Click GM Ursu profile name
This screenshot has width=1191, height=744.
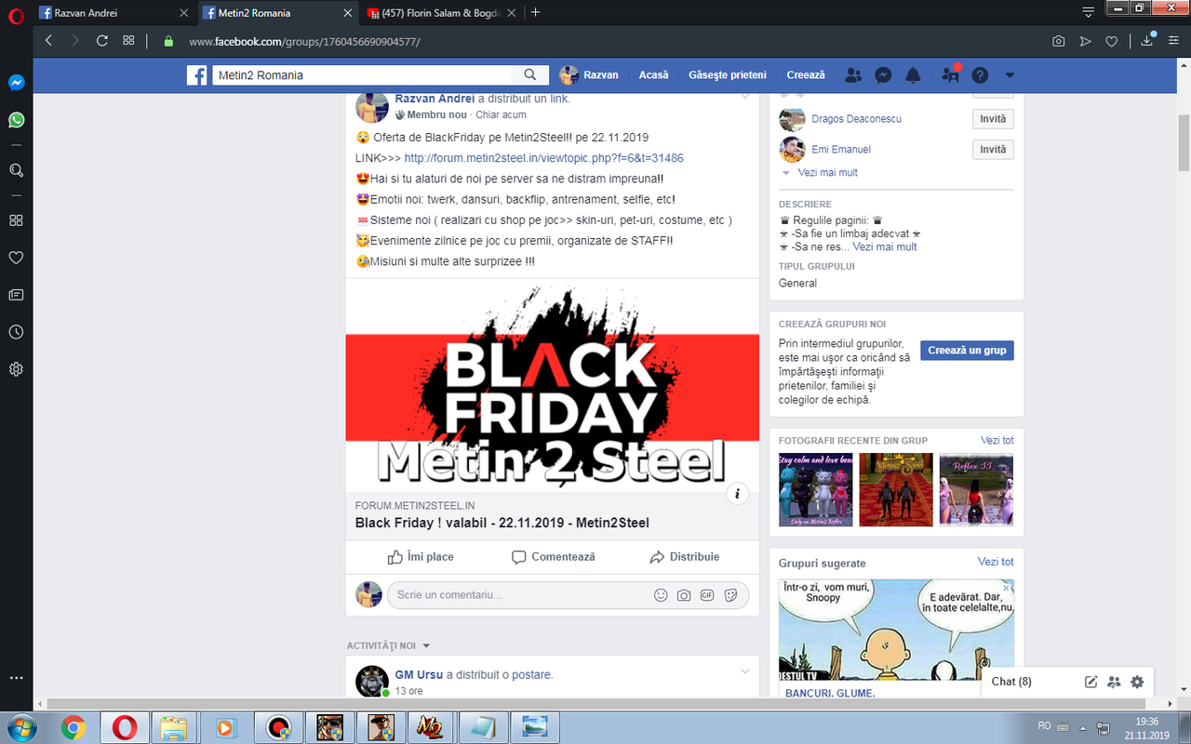[419, 675]
